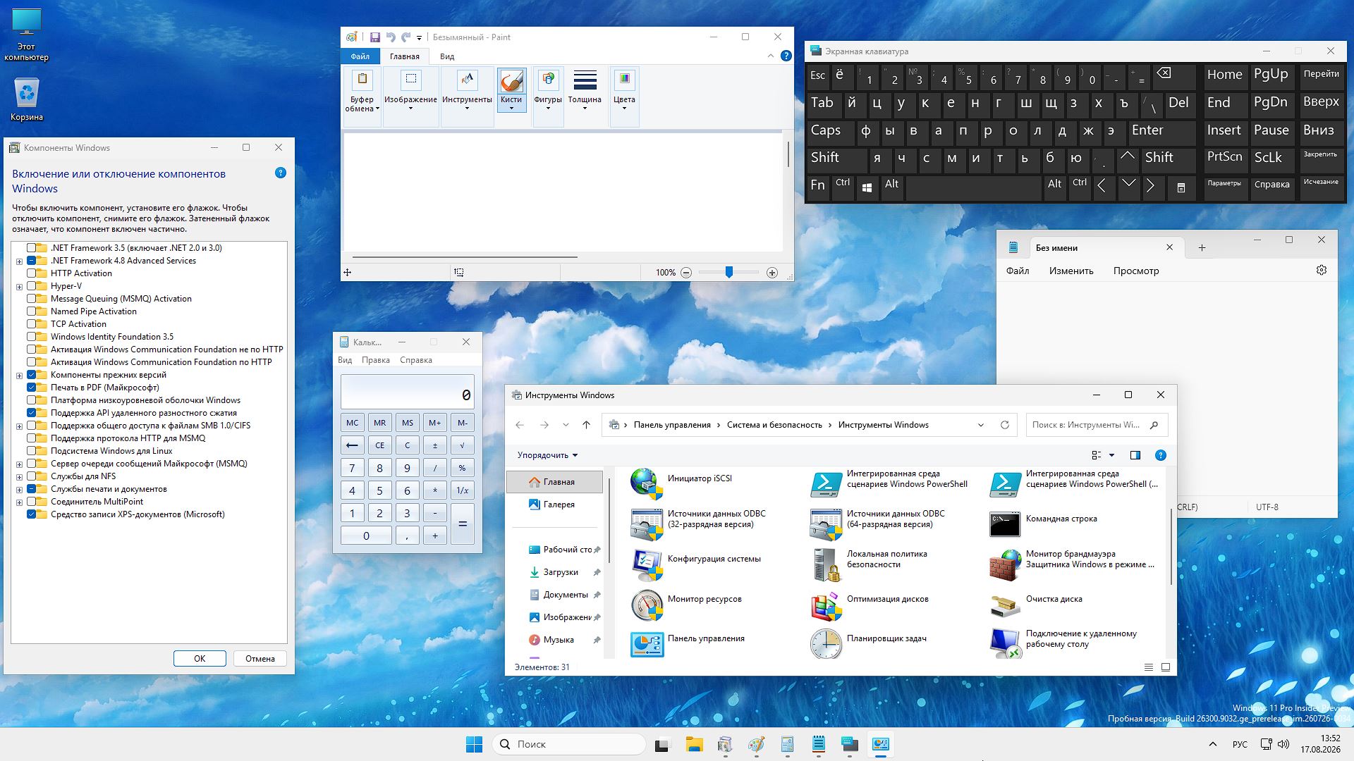Click the Undo arrow in Paint's title bar
The height and width of the screenshot is (761, 1354).
pos(391,37)
